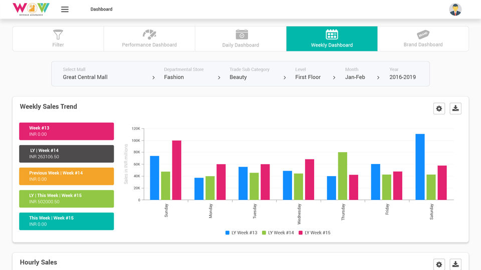This screenshot has height=270, width=481.
Task: Click the Wednesday axis label
Action: click(299, 214)
